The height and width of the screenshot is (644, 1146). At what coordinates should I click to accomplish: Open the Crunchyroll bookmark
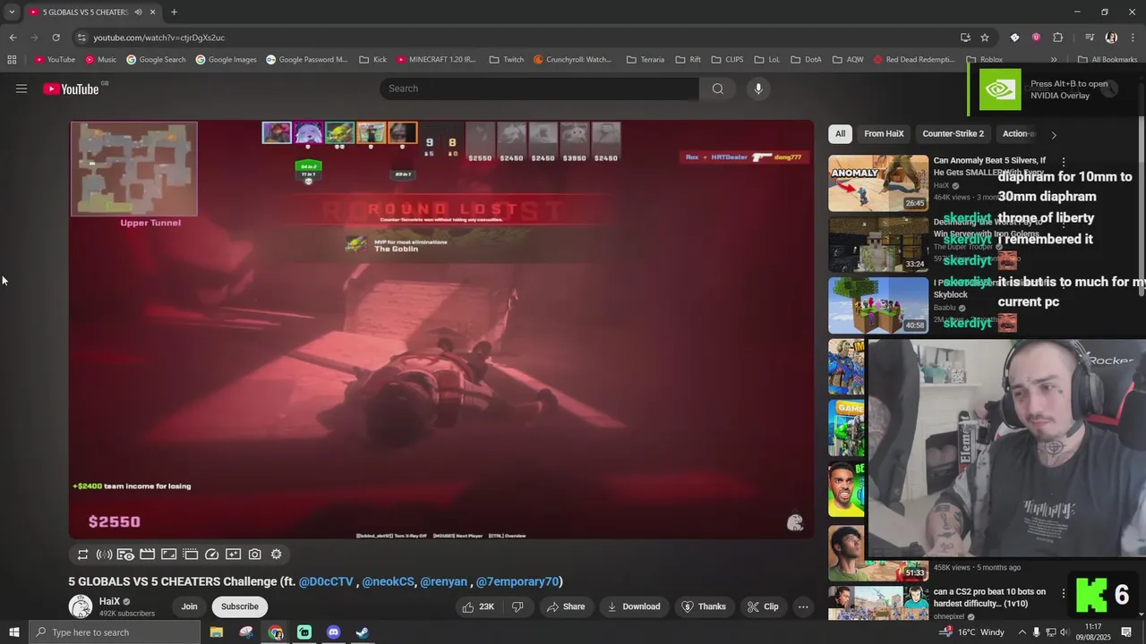[x=573, y=60]
